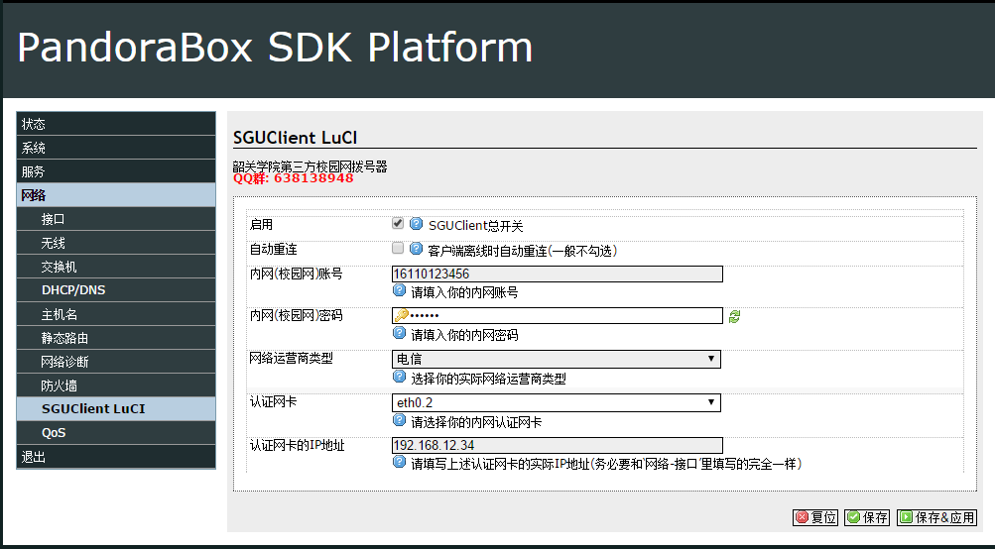Open the DHCP/DNS page
This screenshot has width=995, height=549.
(x=116, y=290)
